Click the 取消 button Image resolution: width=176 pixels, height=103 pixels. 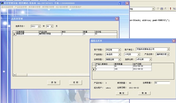pos(144,93)
